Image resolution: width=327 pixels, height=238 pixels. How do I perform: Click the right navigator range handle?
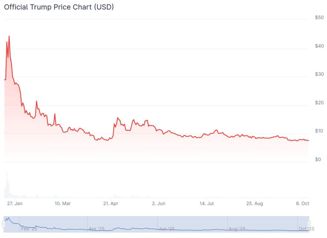coord(309,224)
